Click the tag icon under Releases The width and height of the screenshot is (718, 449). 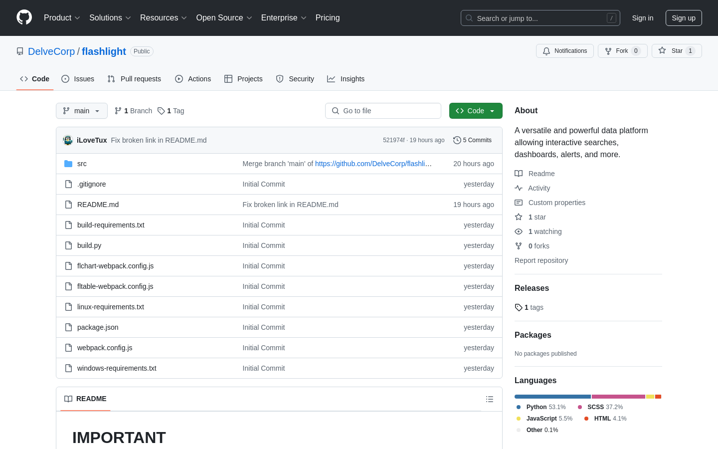pyautogui.click(x=519, y=307)
